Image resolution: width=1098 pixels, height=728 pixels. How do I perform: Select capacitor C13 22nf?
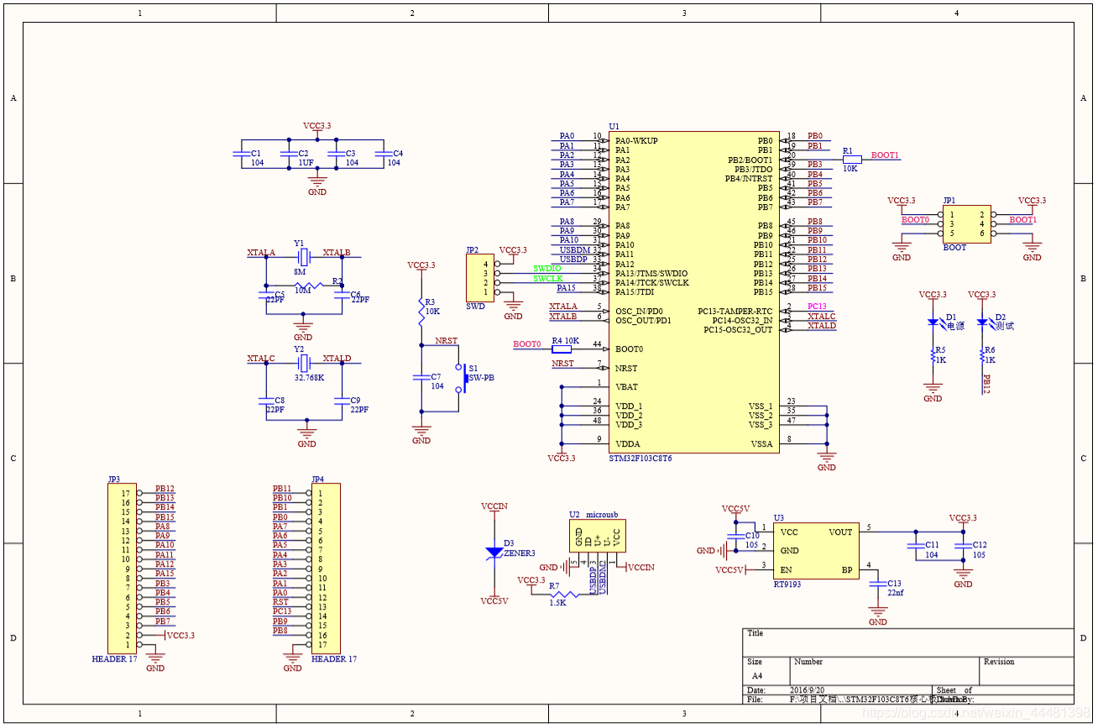coord(878,584)
